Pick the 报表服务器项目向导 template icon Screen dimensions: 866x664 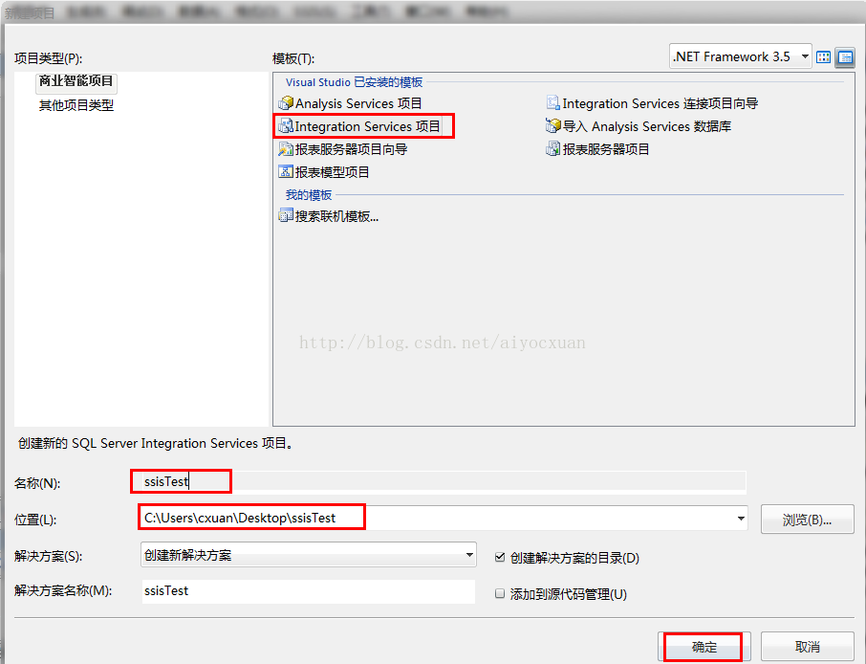pos(286,148)
